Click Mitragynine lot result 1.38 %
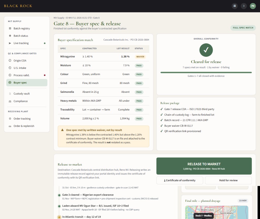This screenshot has height=219, width=260. point(125,57)
